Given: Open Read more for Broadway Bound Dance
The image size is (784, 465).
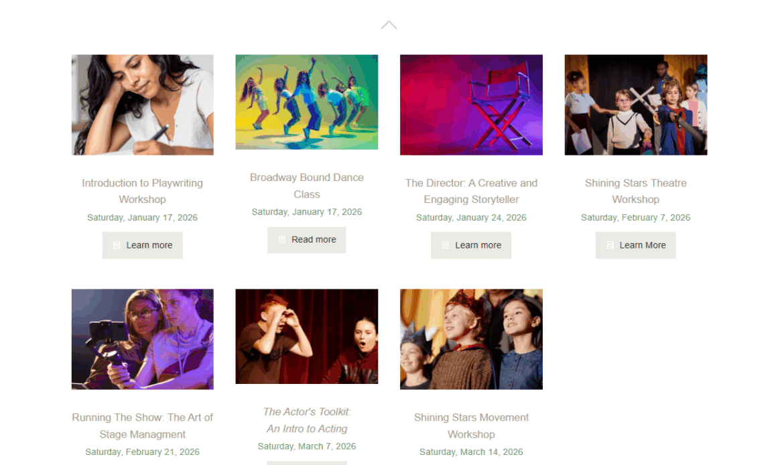Looking at the screenshot, I should 306,239.
